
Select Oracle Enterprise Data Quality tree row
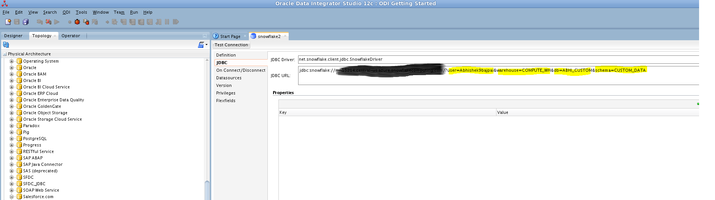53,100
